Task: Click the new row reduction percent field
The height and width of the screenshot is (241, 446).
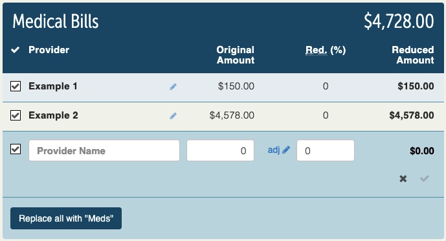Action: (x=326, y=150)
